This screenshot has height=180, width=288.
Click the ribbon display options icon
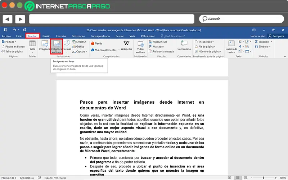[254, 30]
